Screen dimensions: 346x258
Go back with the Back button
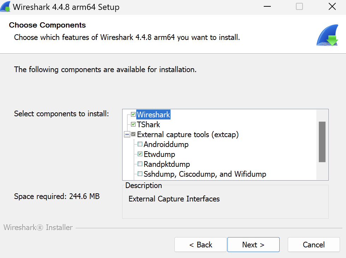pos(201,245)
